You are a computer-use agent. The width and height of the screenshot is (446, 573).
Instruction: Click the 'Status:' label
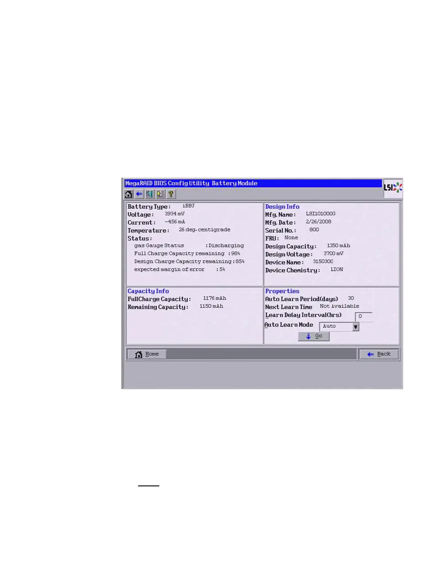[140, 239]
